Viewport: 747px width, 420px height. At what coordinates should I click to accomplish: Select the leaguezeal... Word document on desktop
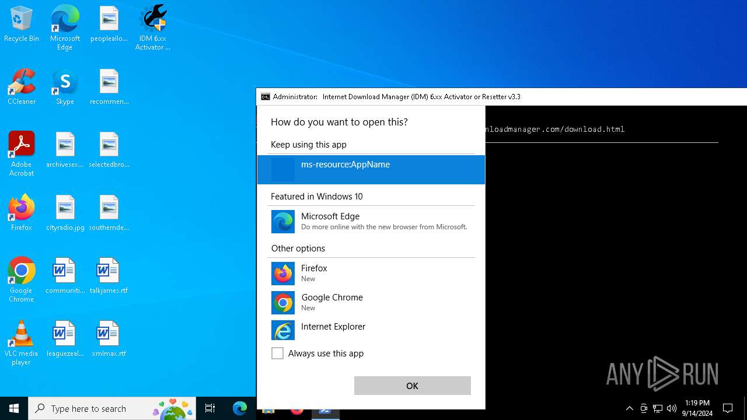(x=65, y=339)
